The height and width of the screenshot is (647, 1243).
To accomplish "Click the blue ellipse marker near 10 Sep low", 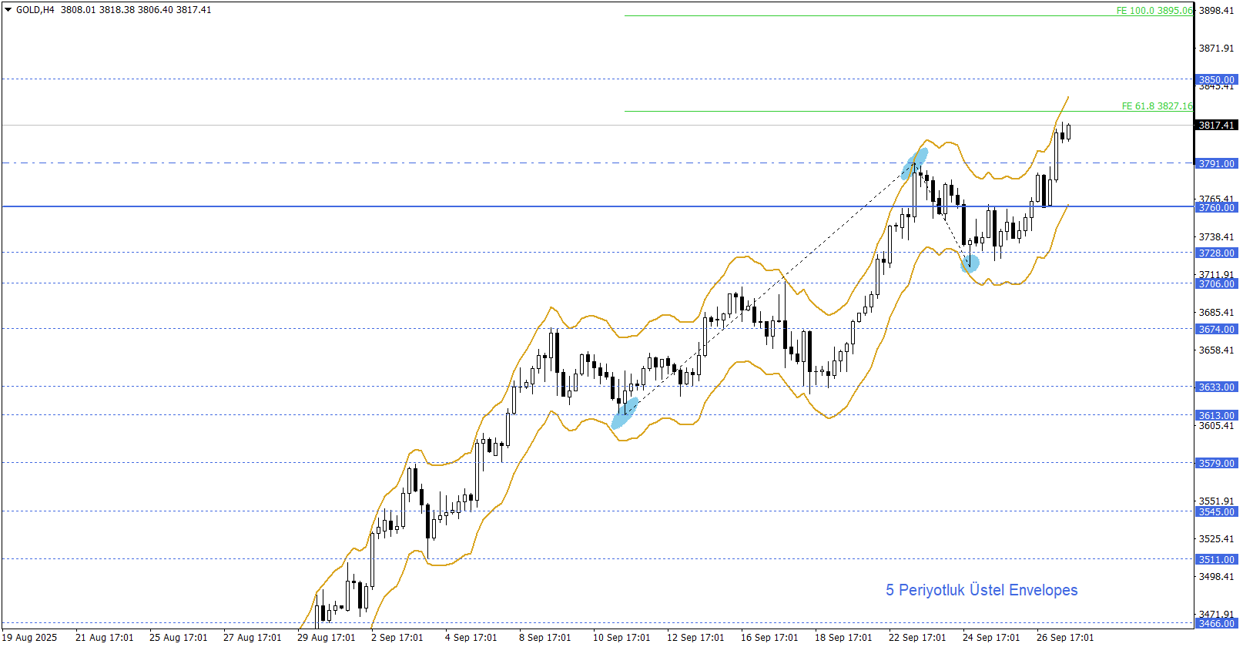I will [625, 414].
